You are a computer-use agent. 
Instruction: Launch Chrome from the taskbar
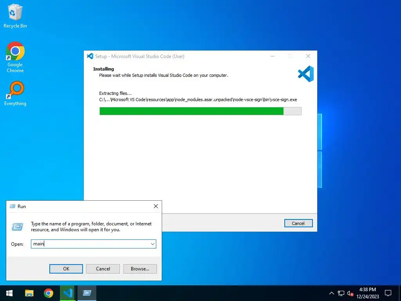tap(48, 293)
